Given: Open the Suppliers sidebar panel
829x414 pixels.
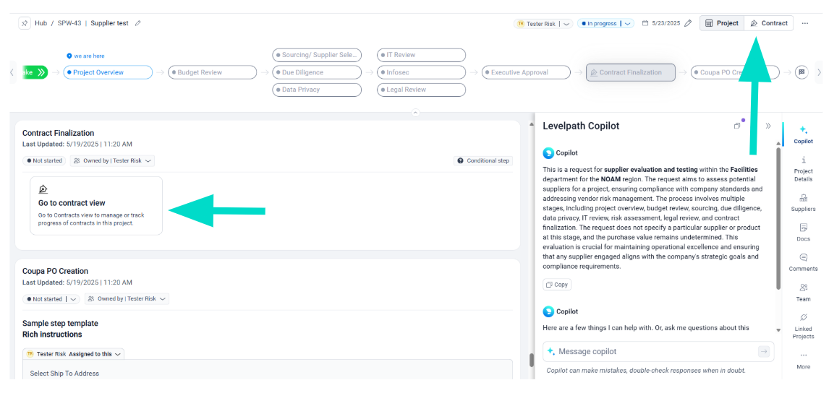Looking at the screenshot, I should 803,202.
